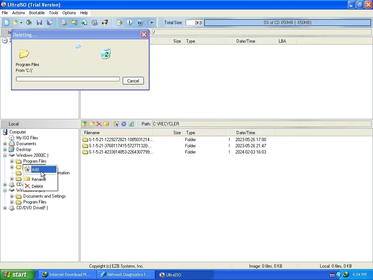Choose Delete in the context menu
The height and width of the screenshot is (280, 373).
pos(40,186)
